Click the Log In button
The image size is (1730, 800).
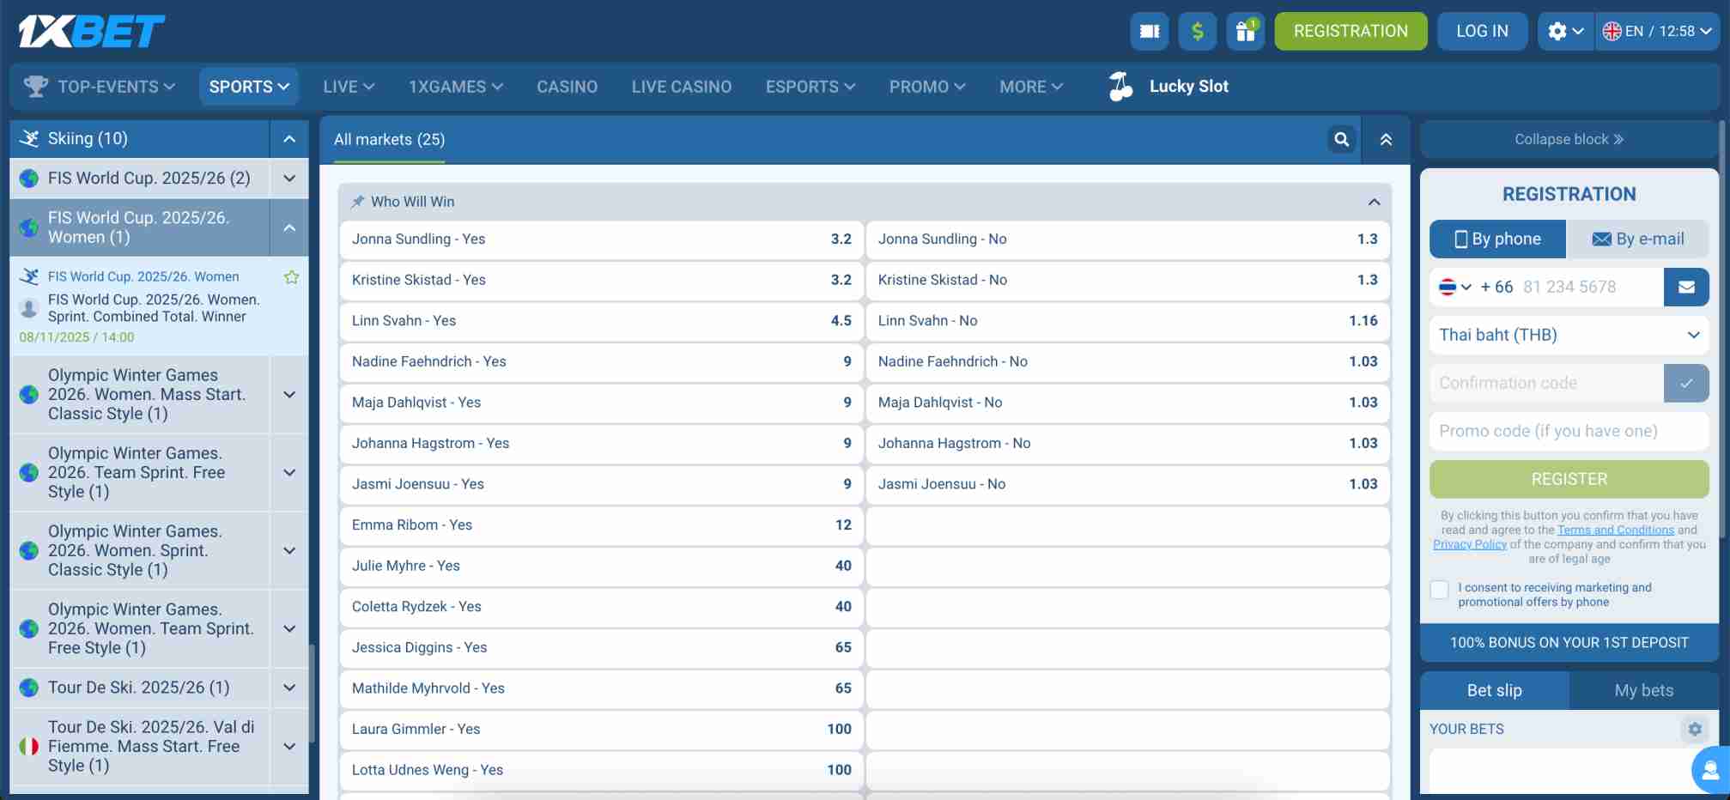pos(1482,32)
